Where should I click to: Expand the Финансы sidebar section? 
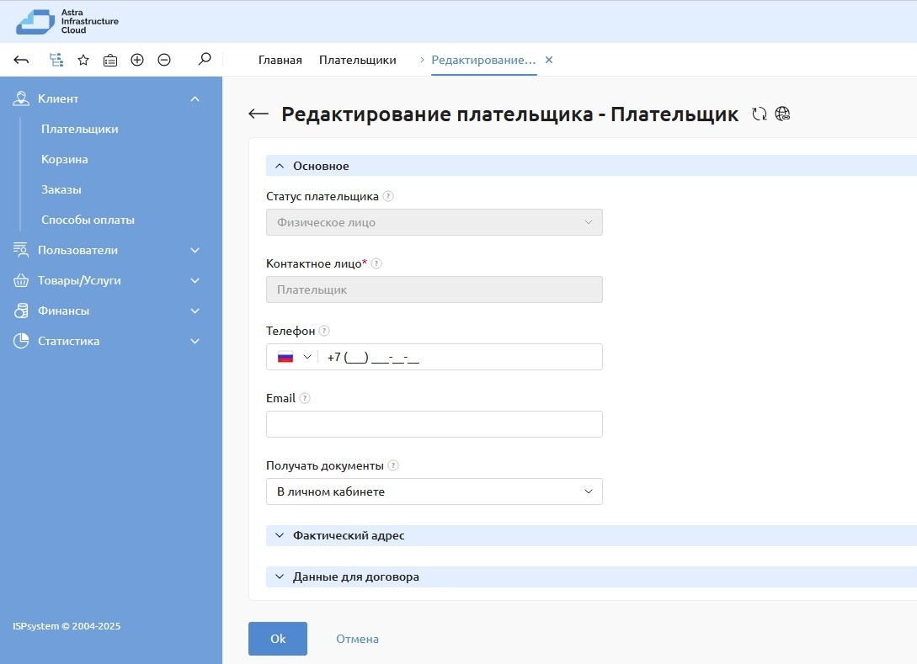point(195,311)
